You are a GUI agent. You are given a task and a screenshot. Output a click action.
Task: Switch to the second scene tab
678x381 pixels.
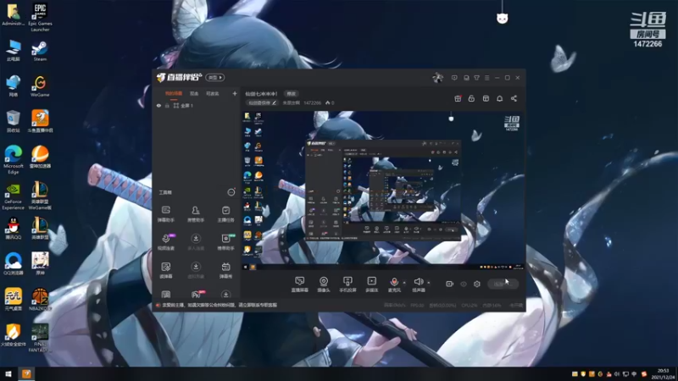pos(194,93)
